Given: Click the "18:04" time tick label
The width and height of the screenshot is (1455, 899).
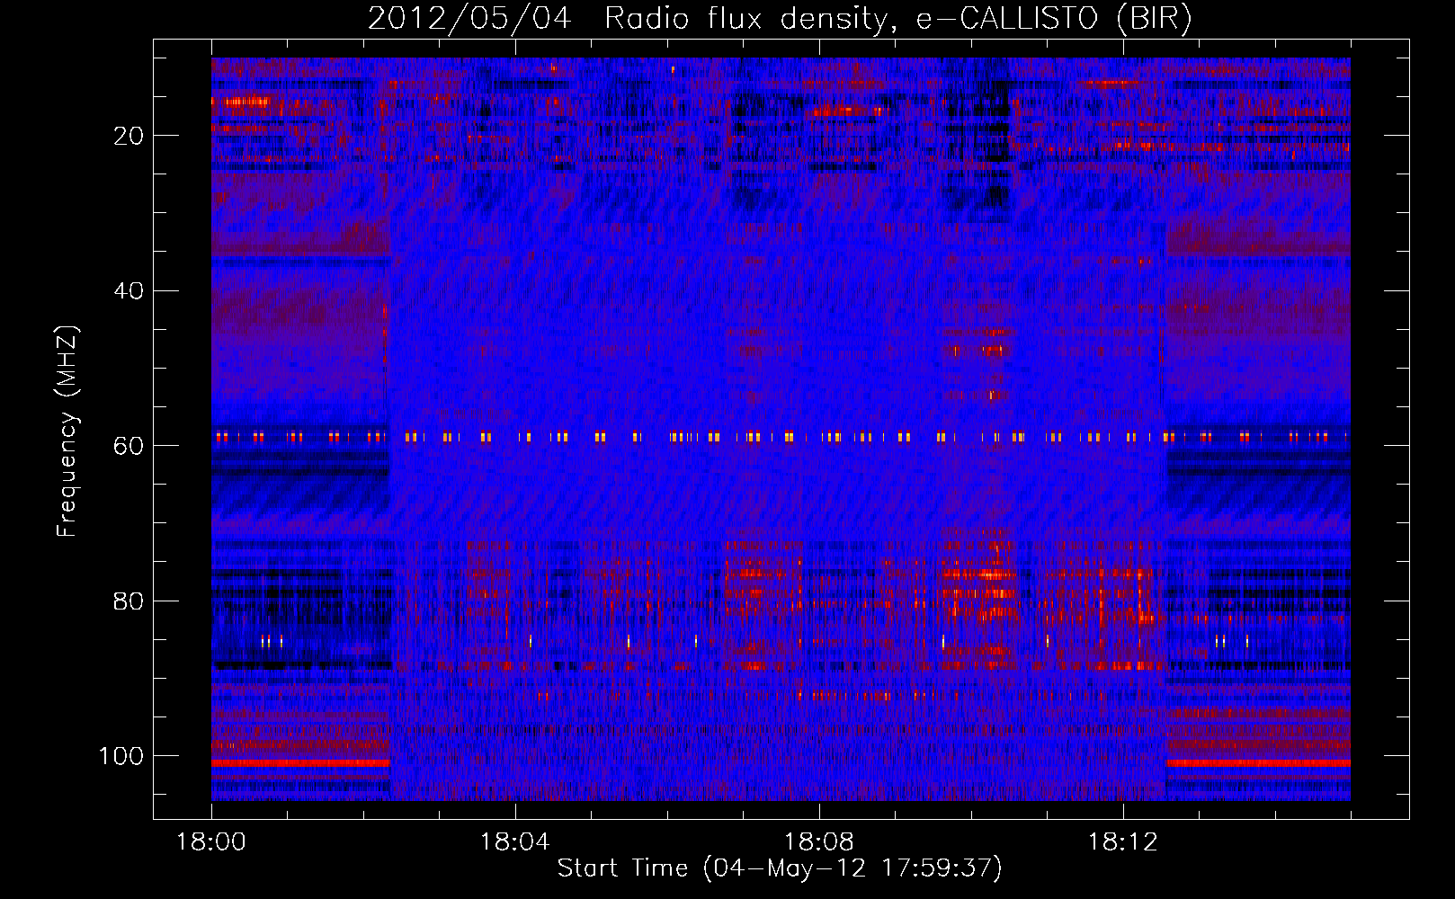Looking at the screenshot, I should click(x=514, y=842).
